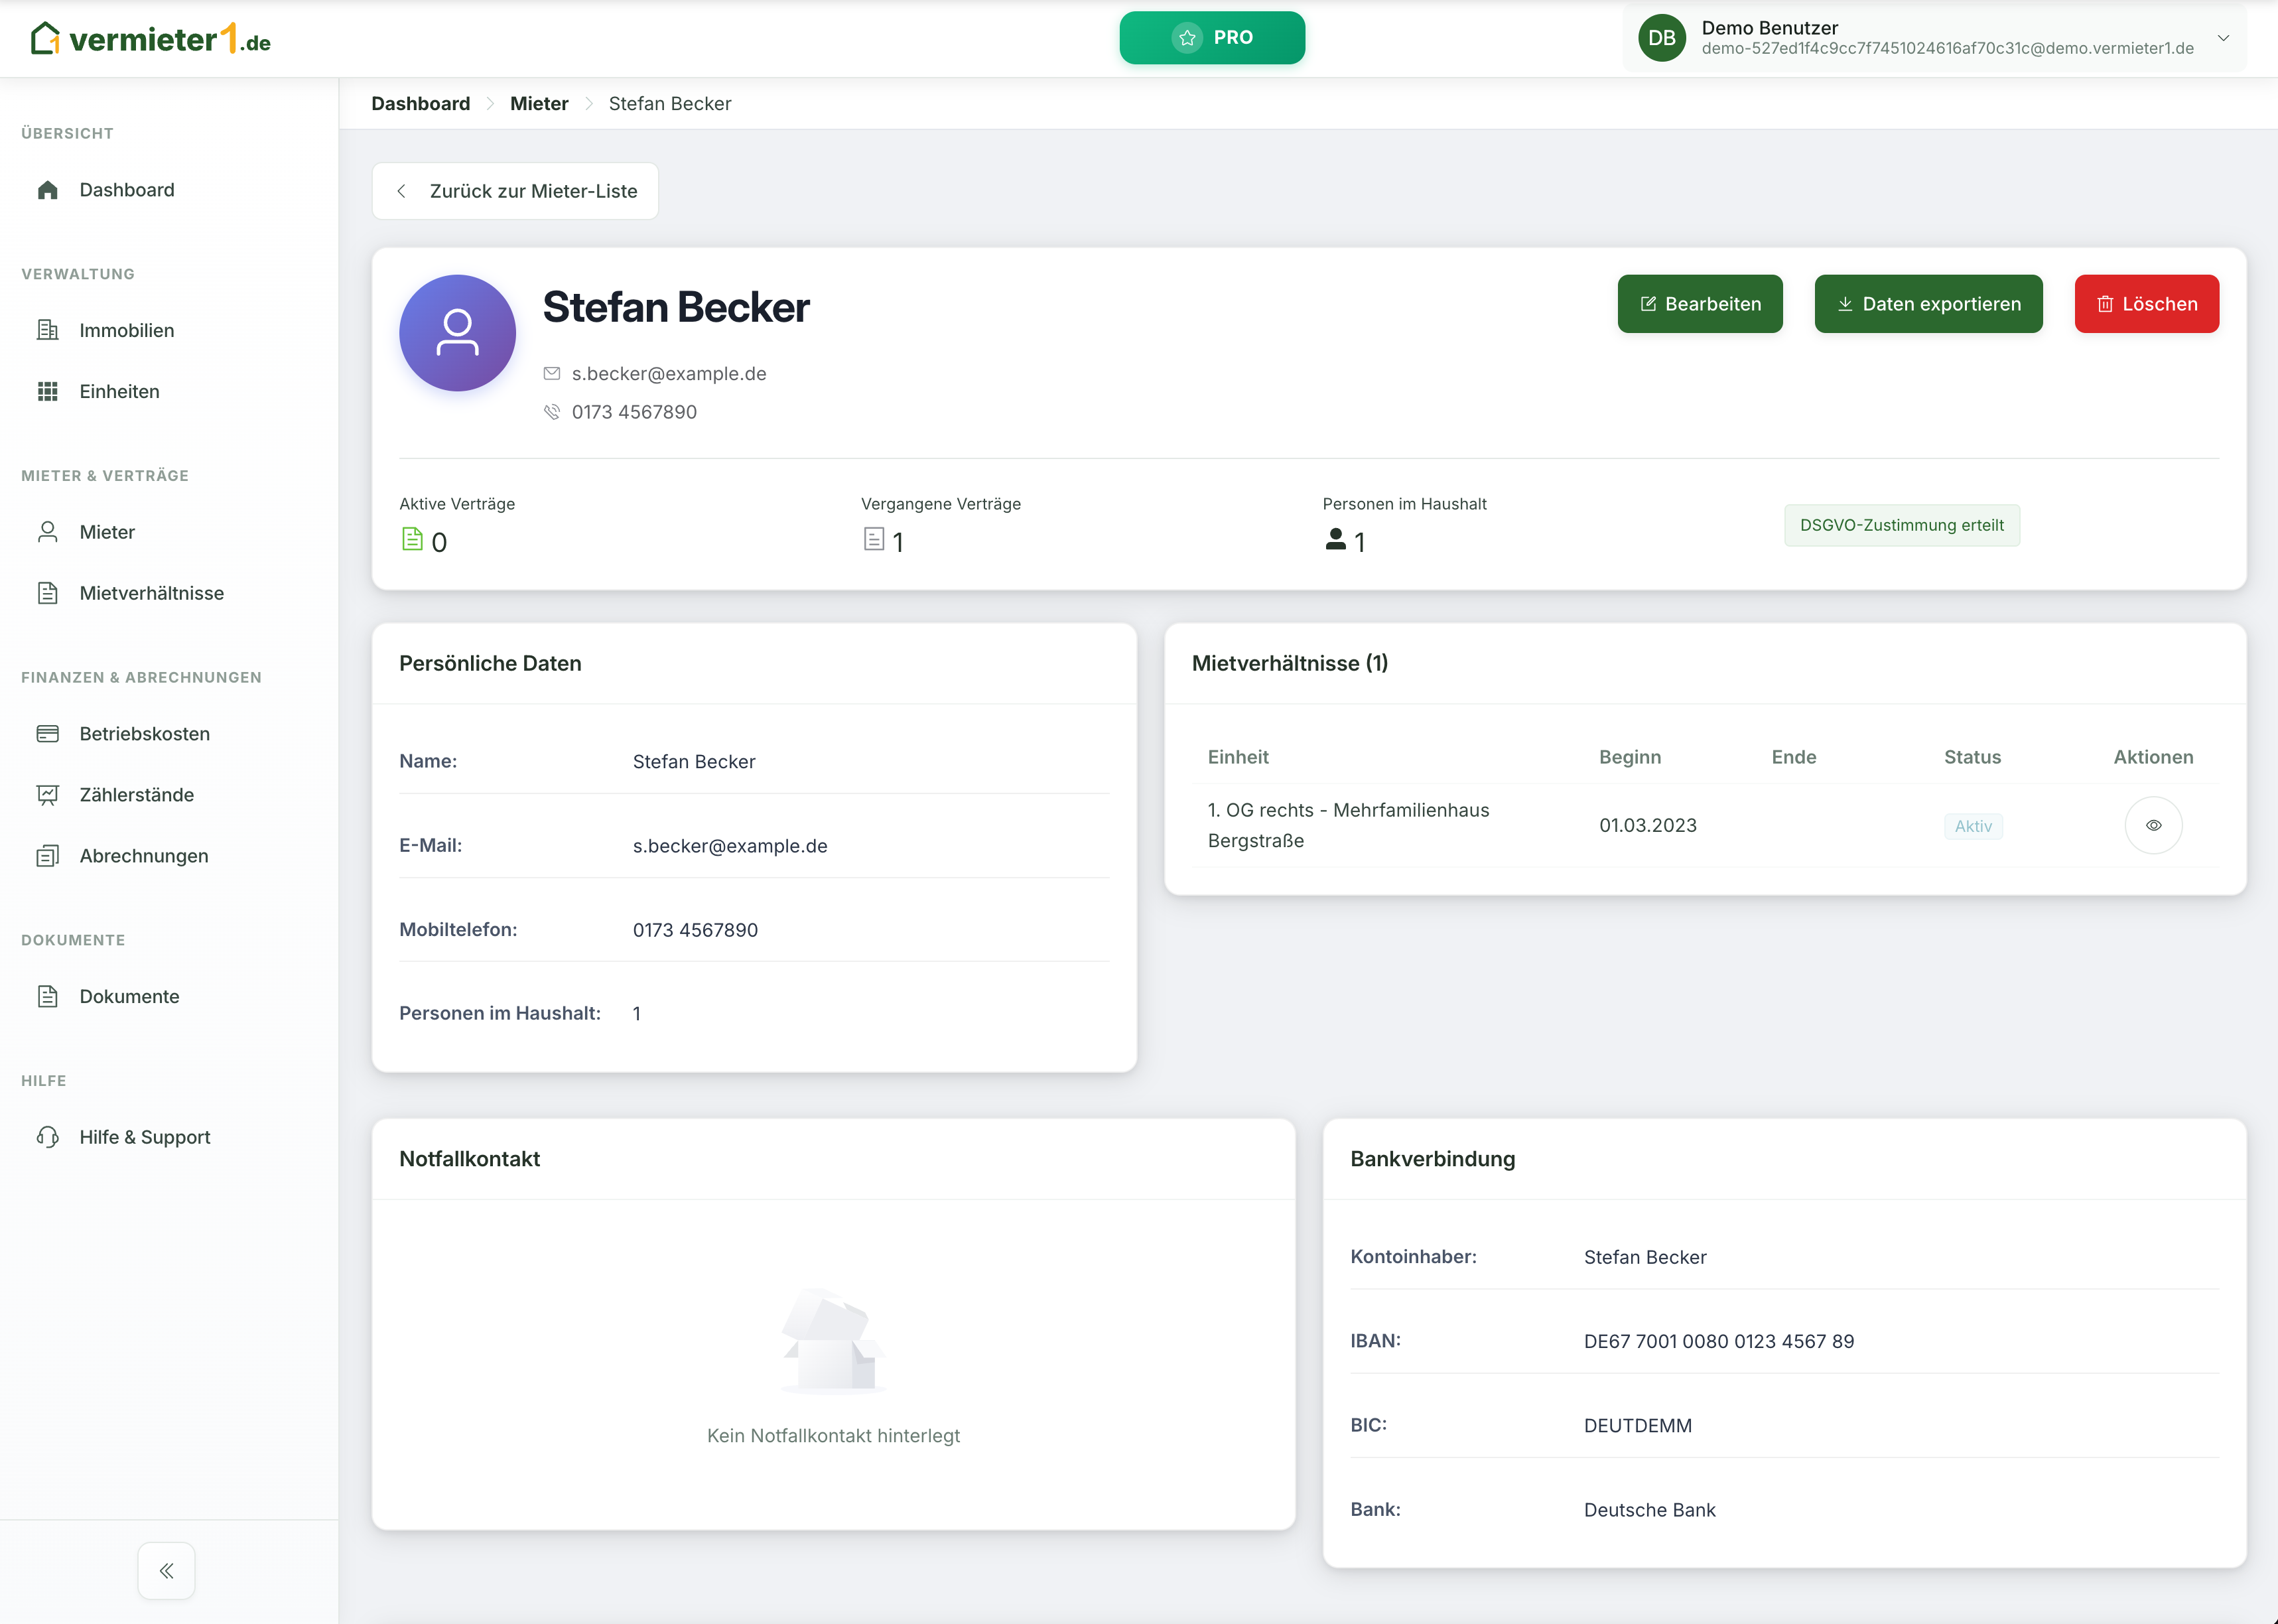Export tenant data with Daten exportieren

pos(1928,304)
